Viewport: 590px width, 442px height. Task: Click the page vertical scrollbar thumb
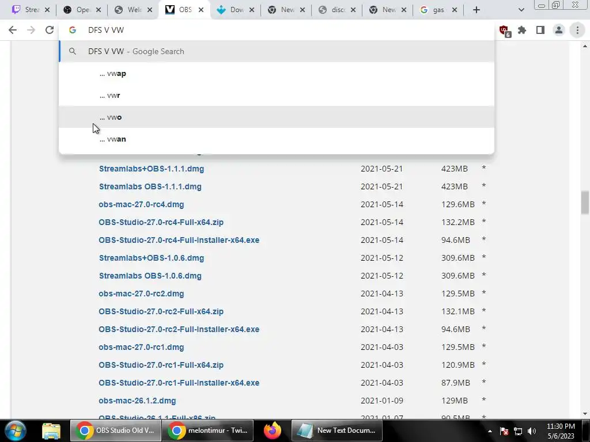(x=585, y=202)
